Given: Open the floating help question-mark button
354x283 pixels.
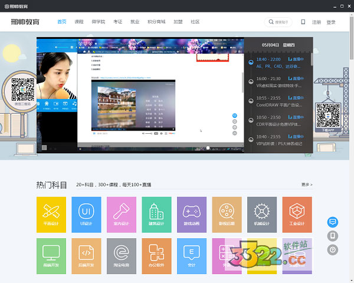Looking at the screenshot, I should point(333,250).
